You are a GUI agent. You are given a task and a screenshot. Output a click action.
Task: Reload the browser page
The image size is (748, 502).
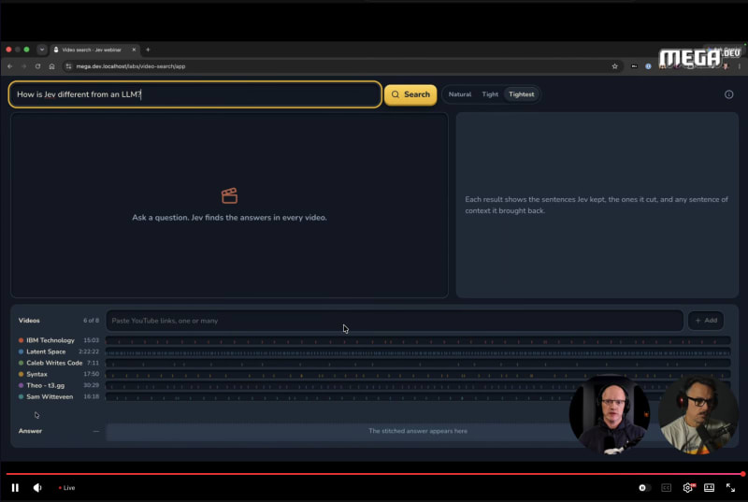[37, 66]
